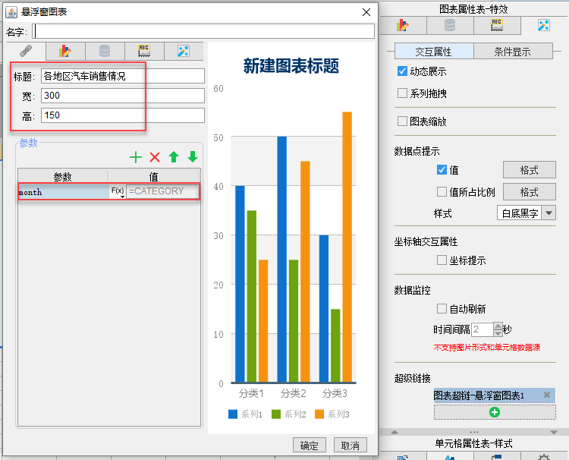Open 格式 button next to 值
Viewport: 569px width, 460px height.
529,169
